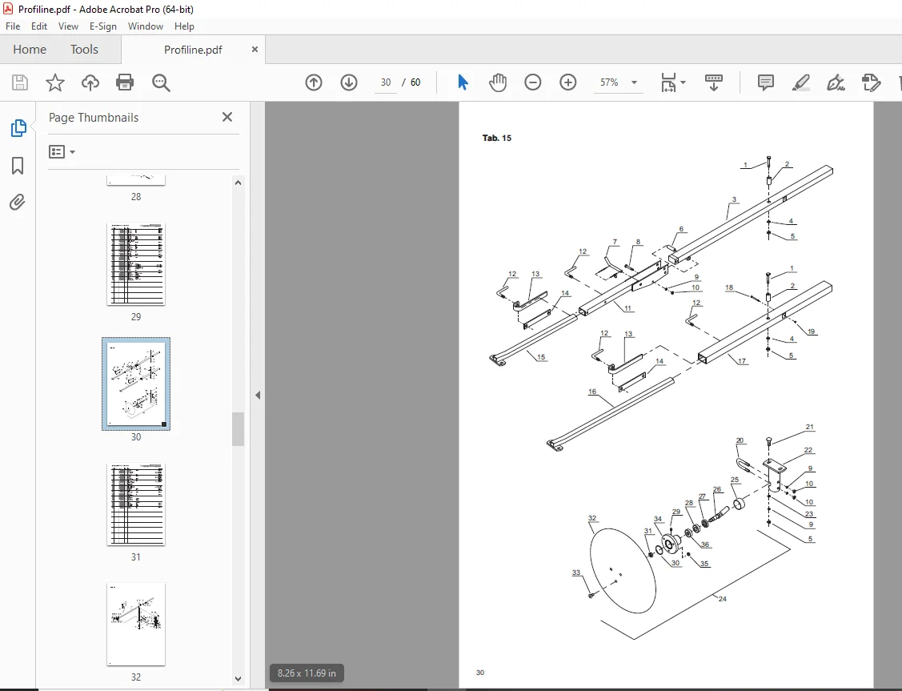Open fit page options icon

pos(668,82)
